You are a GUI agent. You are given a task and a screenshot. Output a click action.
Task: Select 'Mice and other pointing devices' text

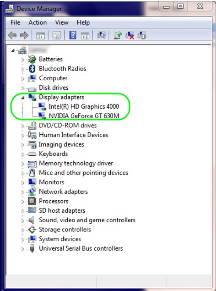(x=84, y=173)
